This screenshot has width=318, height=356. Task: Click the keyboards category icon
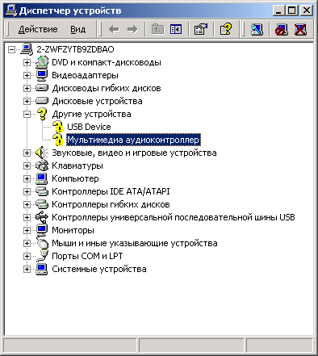tap(42, 165)
